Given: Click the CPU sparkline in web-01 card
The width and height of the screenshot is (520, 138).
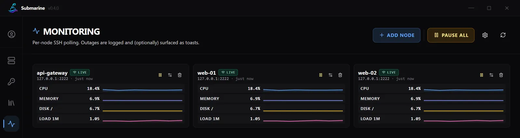Looking at the screenshot, I should [303, 90].
